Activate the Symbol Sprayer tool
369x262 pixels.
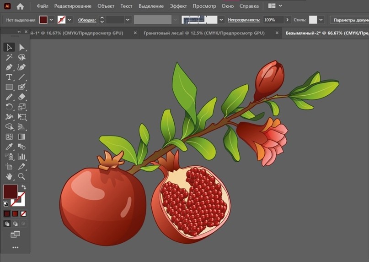click(9, 157)
